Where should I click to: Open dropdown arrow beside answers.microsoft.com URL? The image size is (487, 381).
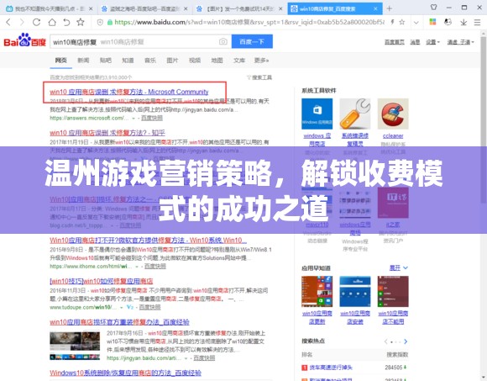tap(134, 119)
